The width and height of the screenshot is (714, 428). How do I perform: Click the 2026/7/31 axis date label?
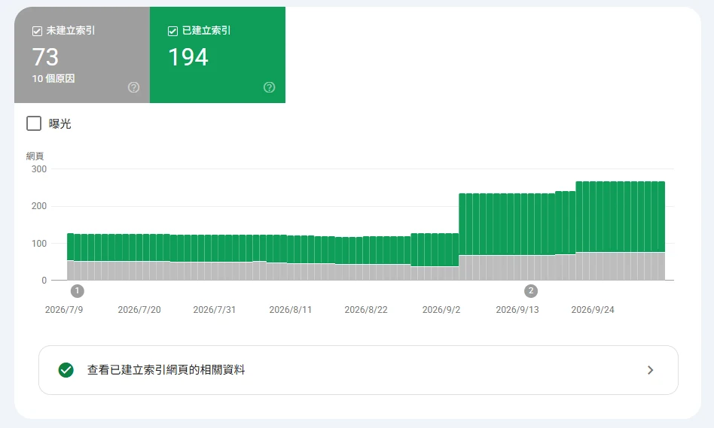pos(215,310)
